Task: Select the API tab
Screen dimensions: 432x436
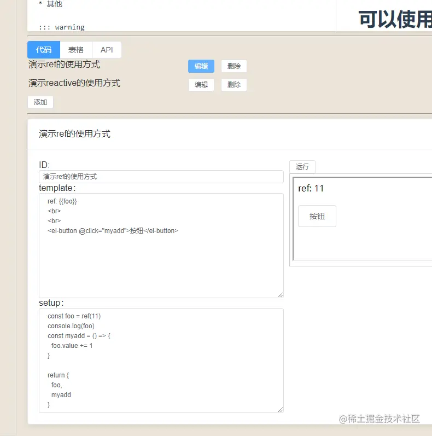Action: pyautogui.click(x=107, y=50)
